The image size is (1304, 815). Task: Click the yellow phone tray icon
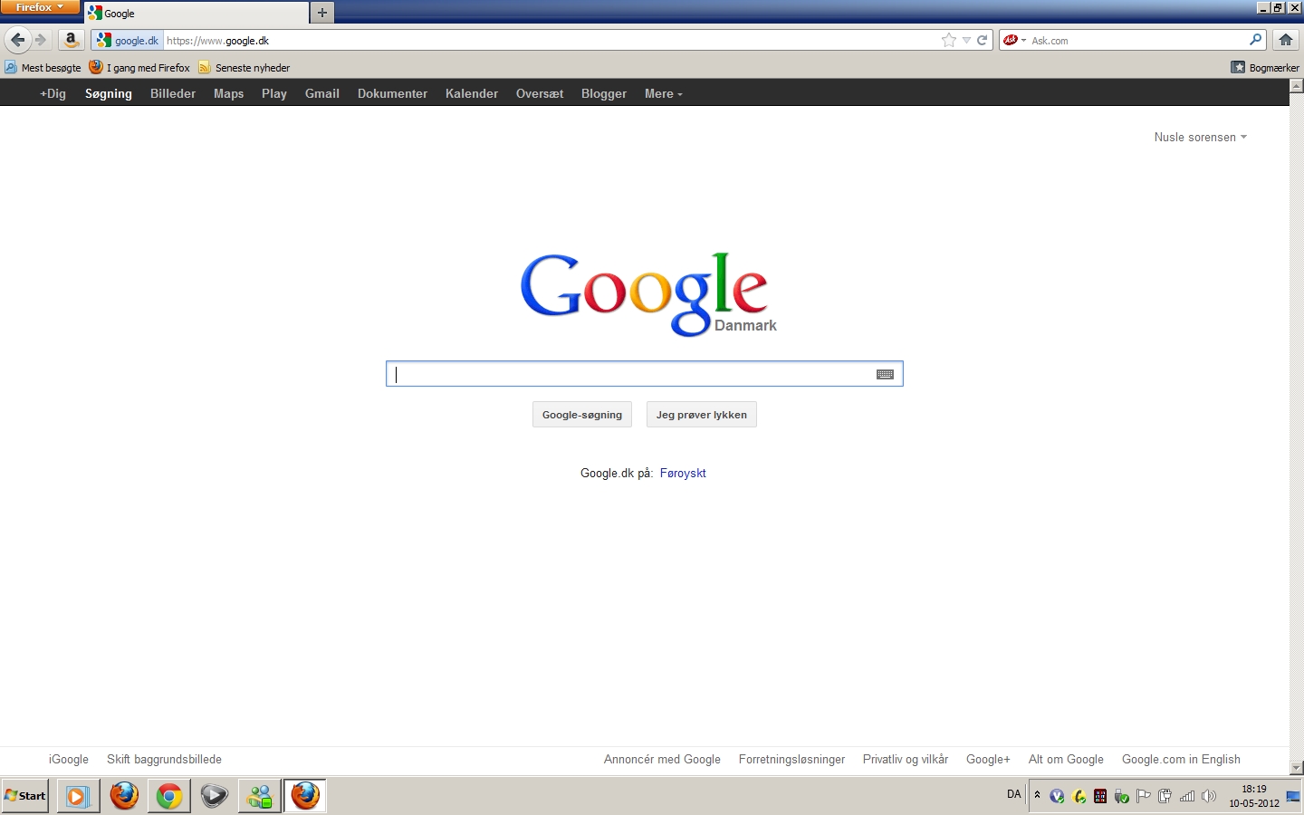(1079, 796)
